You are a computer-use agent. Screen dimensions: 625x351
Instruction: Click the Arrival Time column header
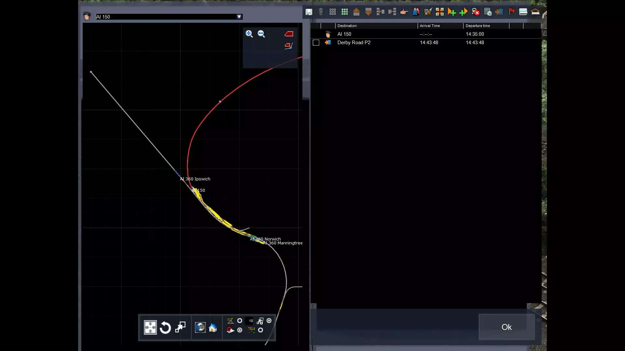(430, 26)
